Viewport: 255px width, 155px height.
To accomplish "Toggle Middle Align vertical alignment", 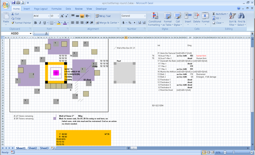I will 77,16.
